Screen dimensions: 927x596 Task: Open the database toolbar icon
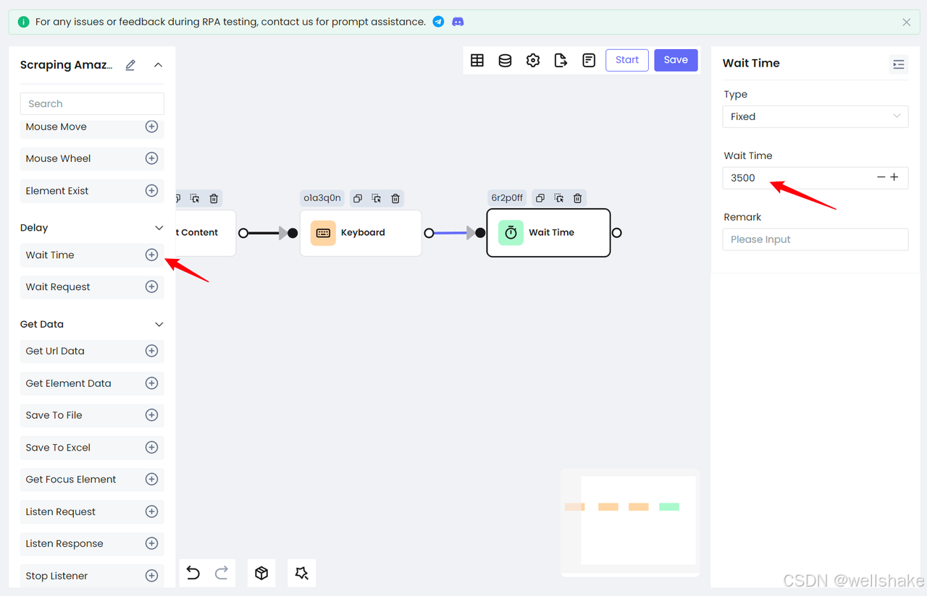click(505, 60)
